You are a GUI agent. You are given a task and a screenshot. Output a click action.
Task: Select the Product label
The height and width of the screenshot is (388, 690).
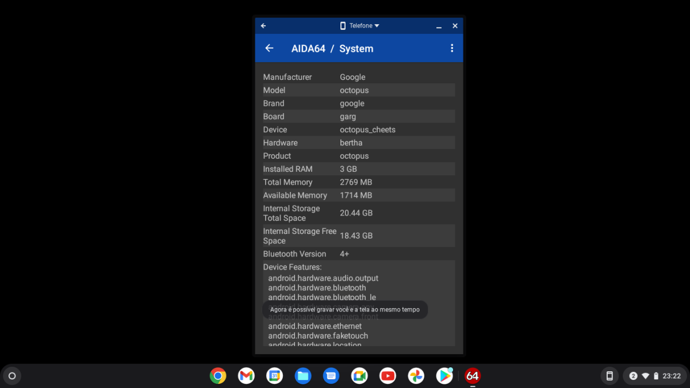click(x=277, y=156)
